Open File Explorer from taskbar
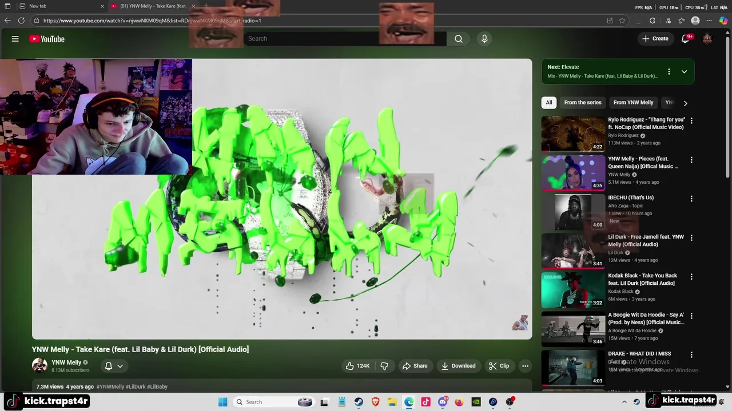Viewport: 732px width, 411px height. click(x=392, y=402)
